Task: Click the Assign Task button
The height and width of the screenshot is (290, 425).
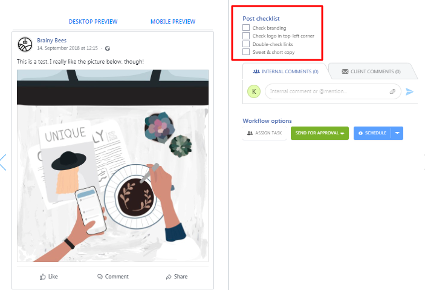Action: [x=265, y=133]
